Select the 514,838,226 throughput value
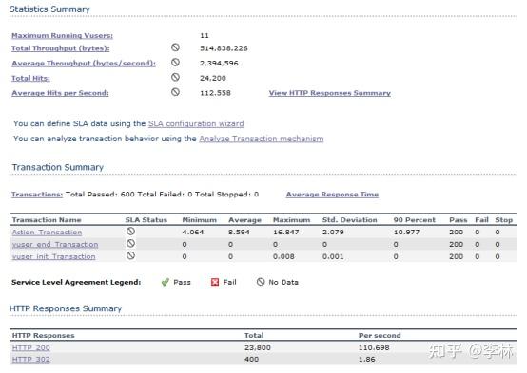The height and width of the screenshot is (373, 527). point(224,48)
